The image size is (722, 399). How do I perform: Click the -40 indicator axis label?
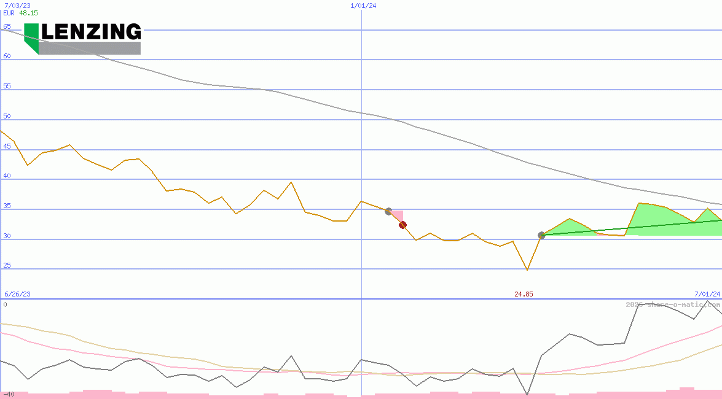9,395
